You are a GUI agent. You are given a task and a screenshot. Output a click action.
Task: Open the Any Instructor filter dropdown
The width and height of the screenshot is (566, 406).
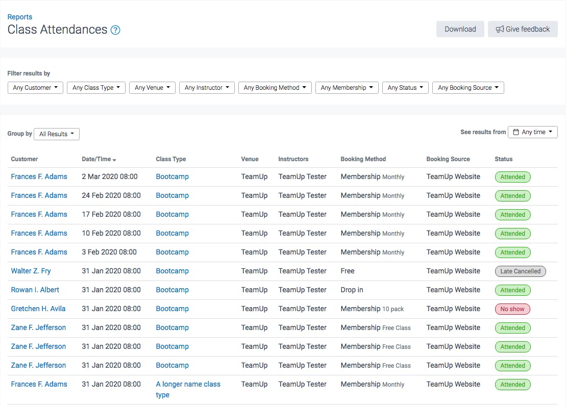coord(207,87)
